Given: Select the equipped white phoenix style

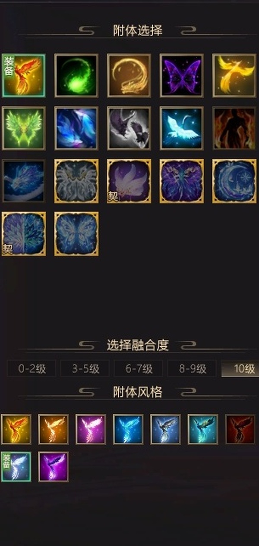Looking at the screenshot, I should (x=16, y=467).
